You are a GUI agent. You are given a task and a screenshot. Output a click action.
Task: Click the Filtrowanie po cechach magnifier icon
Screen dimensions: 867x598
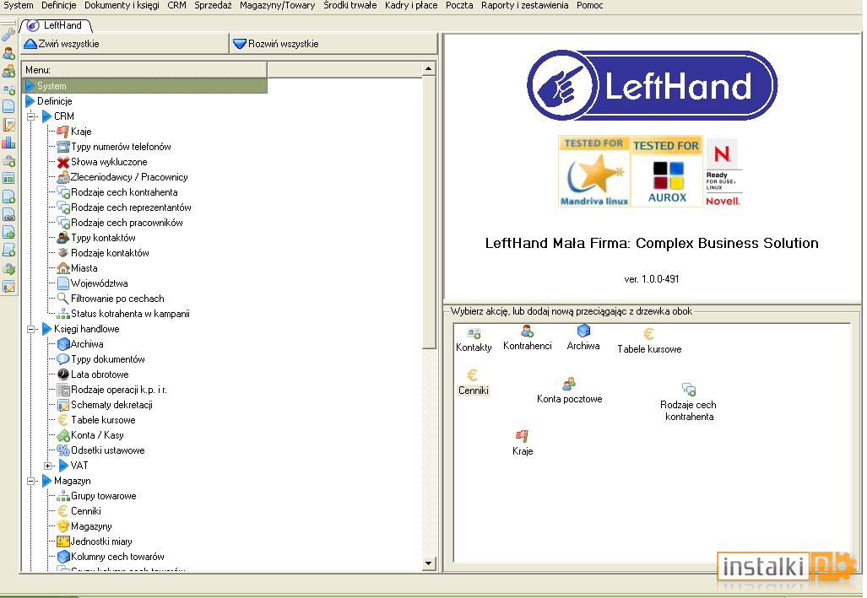click(x=63, y=299)
